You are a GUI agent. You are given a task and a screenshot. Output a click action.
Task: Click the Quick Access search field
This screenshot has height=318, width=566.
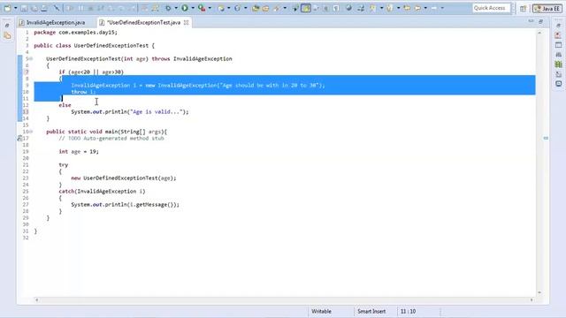[x=492, y=8]
